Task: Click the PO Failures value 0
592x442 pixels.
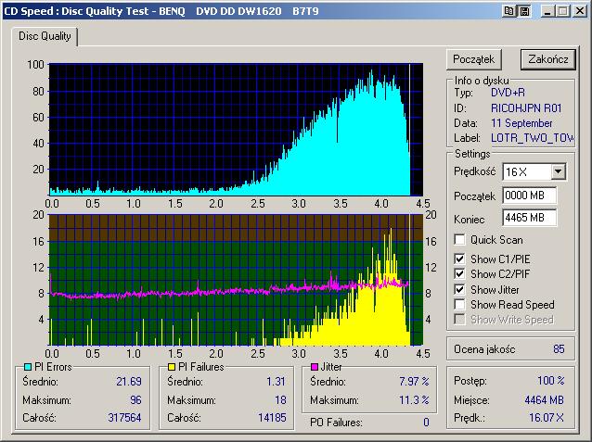Action: (x=426, y=423)
